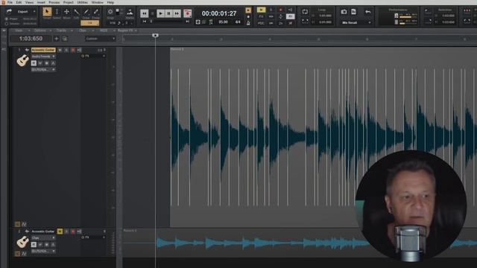This screenshot has width=477, height=268.
Task: Open the File menu
Action: pos(10,2)
